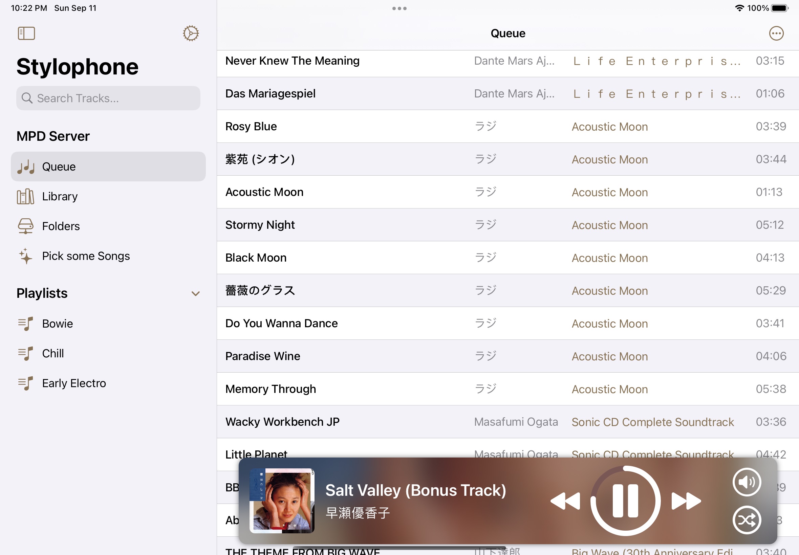Pause playback with the circular pause button
This screenshot has height=555, width=799.
pyautogui.click(x=625, y=501)
